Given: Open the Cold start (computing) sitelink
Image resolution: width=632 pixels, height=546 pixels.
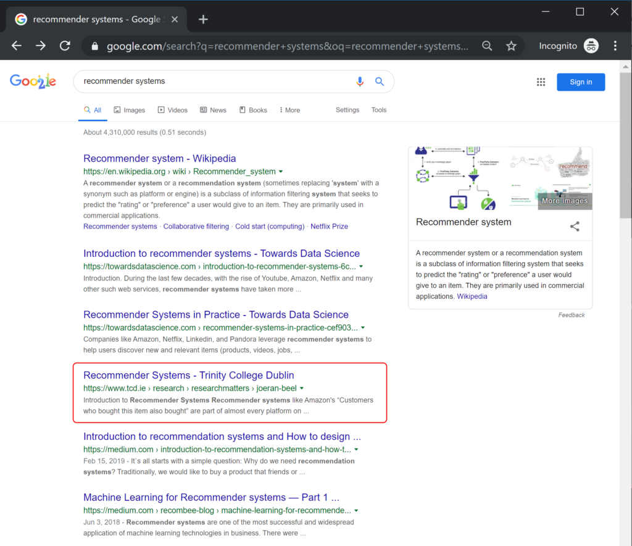Looking at the screenshot, I should click(x=270, y=227).
